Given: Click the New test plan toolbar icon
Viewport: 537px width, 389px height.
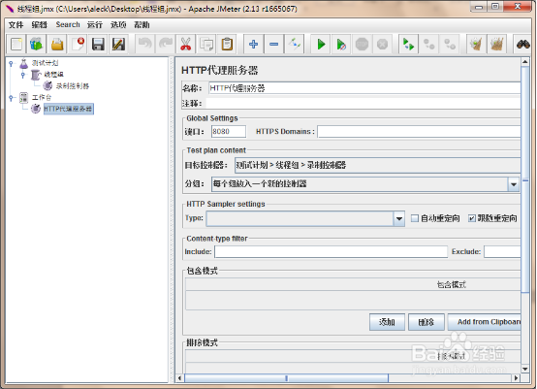Looking at the screenshot, I should (16, 45).
